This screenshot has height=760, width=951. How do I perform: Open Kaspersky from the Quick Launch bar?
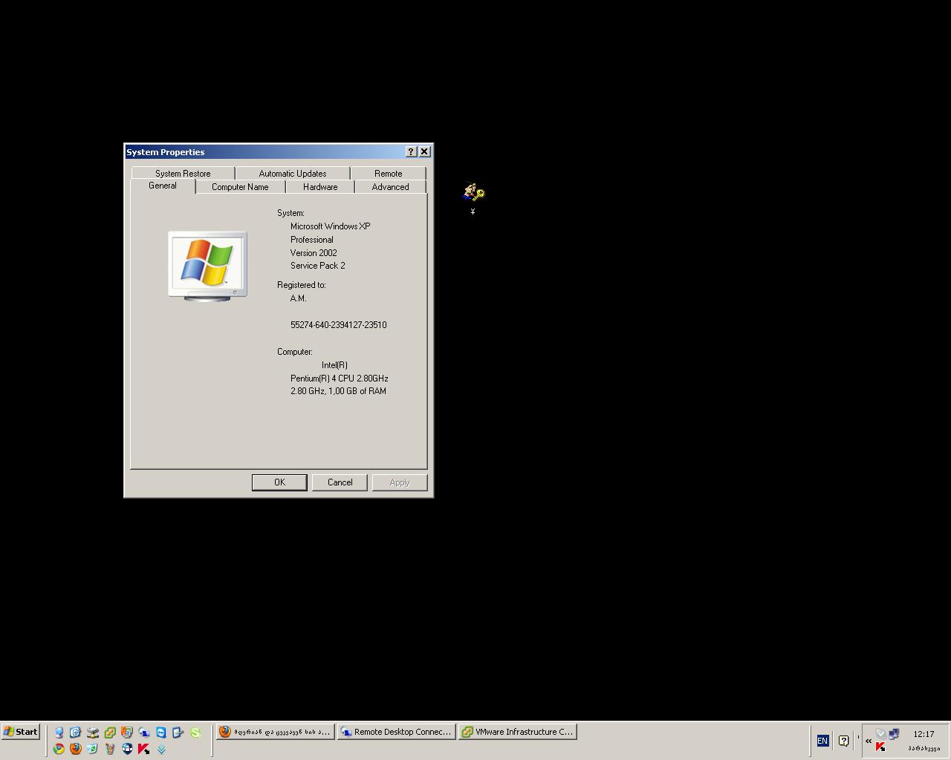[143, 749]
